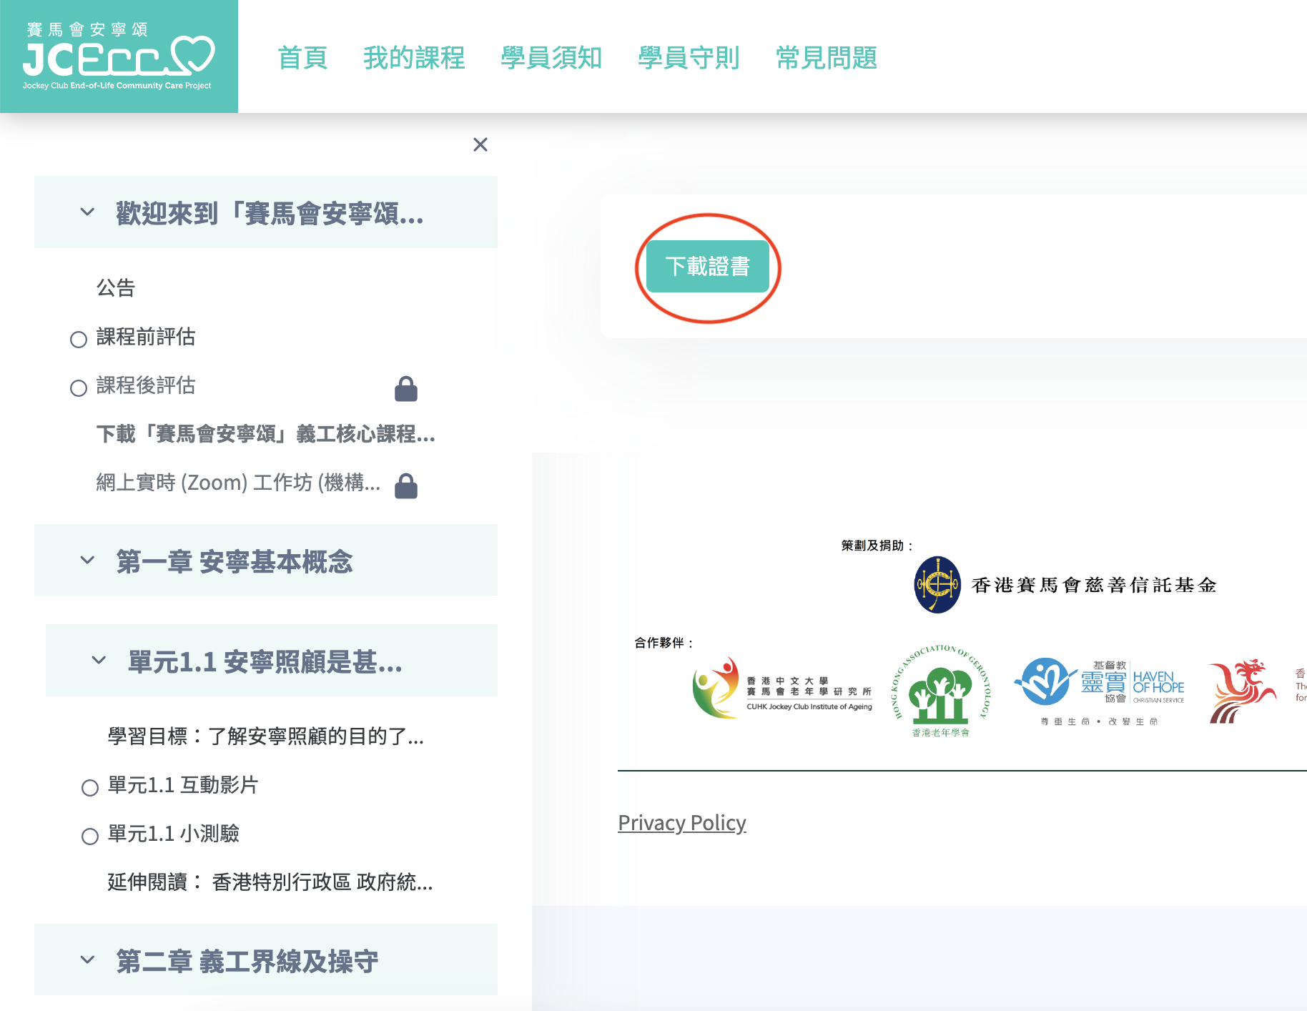Image resolution: width=1307 pixels, height=1011 pixels.
Task: Click the red phoenix partner logo
Action: coord(1241,691)
